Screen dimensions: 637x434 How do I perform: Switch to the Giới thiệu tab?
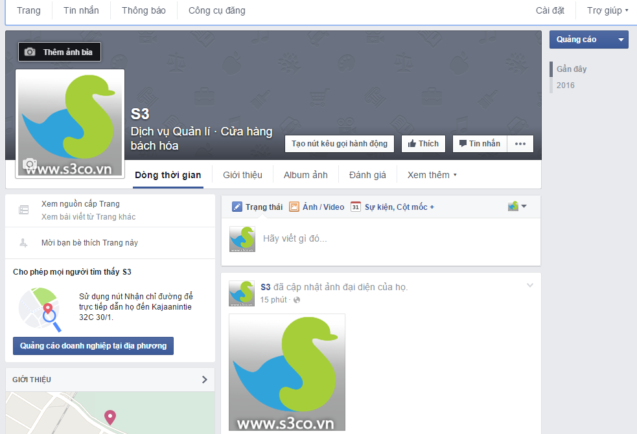[x=242, y=175]
